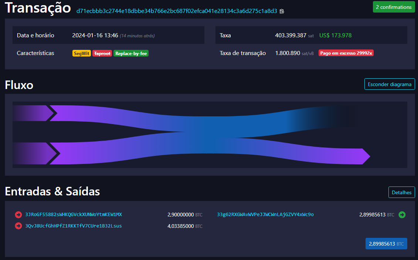Open output address 33g62RXGWAvWVPeJJWCWnLAjGZVY4xWc9o
Screen dimensions: 418x260
coord(265,215)
